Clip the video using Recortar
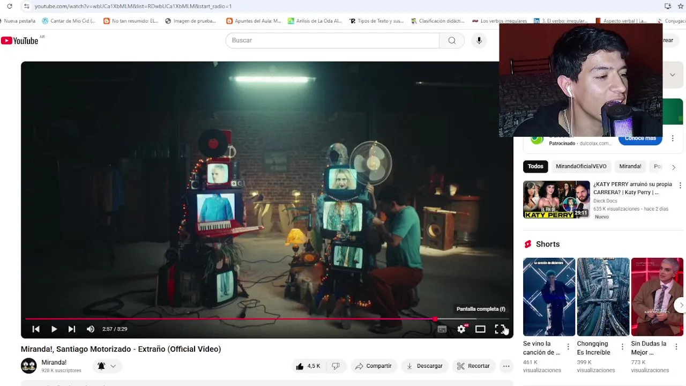The image size is (686, 386). tap(473, 366)
